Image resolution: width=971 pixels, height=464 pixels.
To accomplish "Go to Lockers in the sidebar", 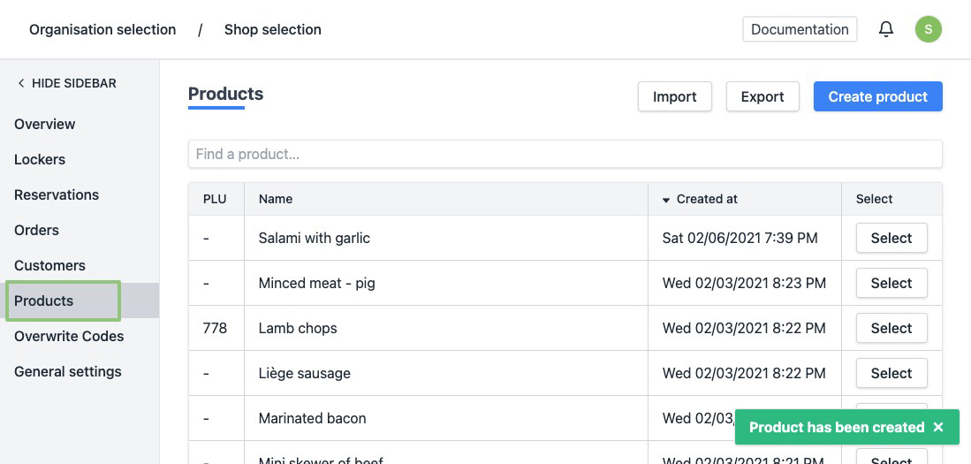I will (40, 159).
